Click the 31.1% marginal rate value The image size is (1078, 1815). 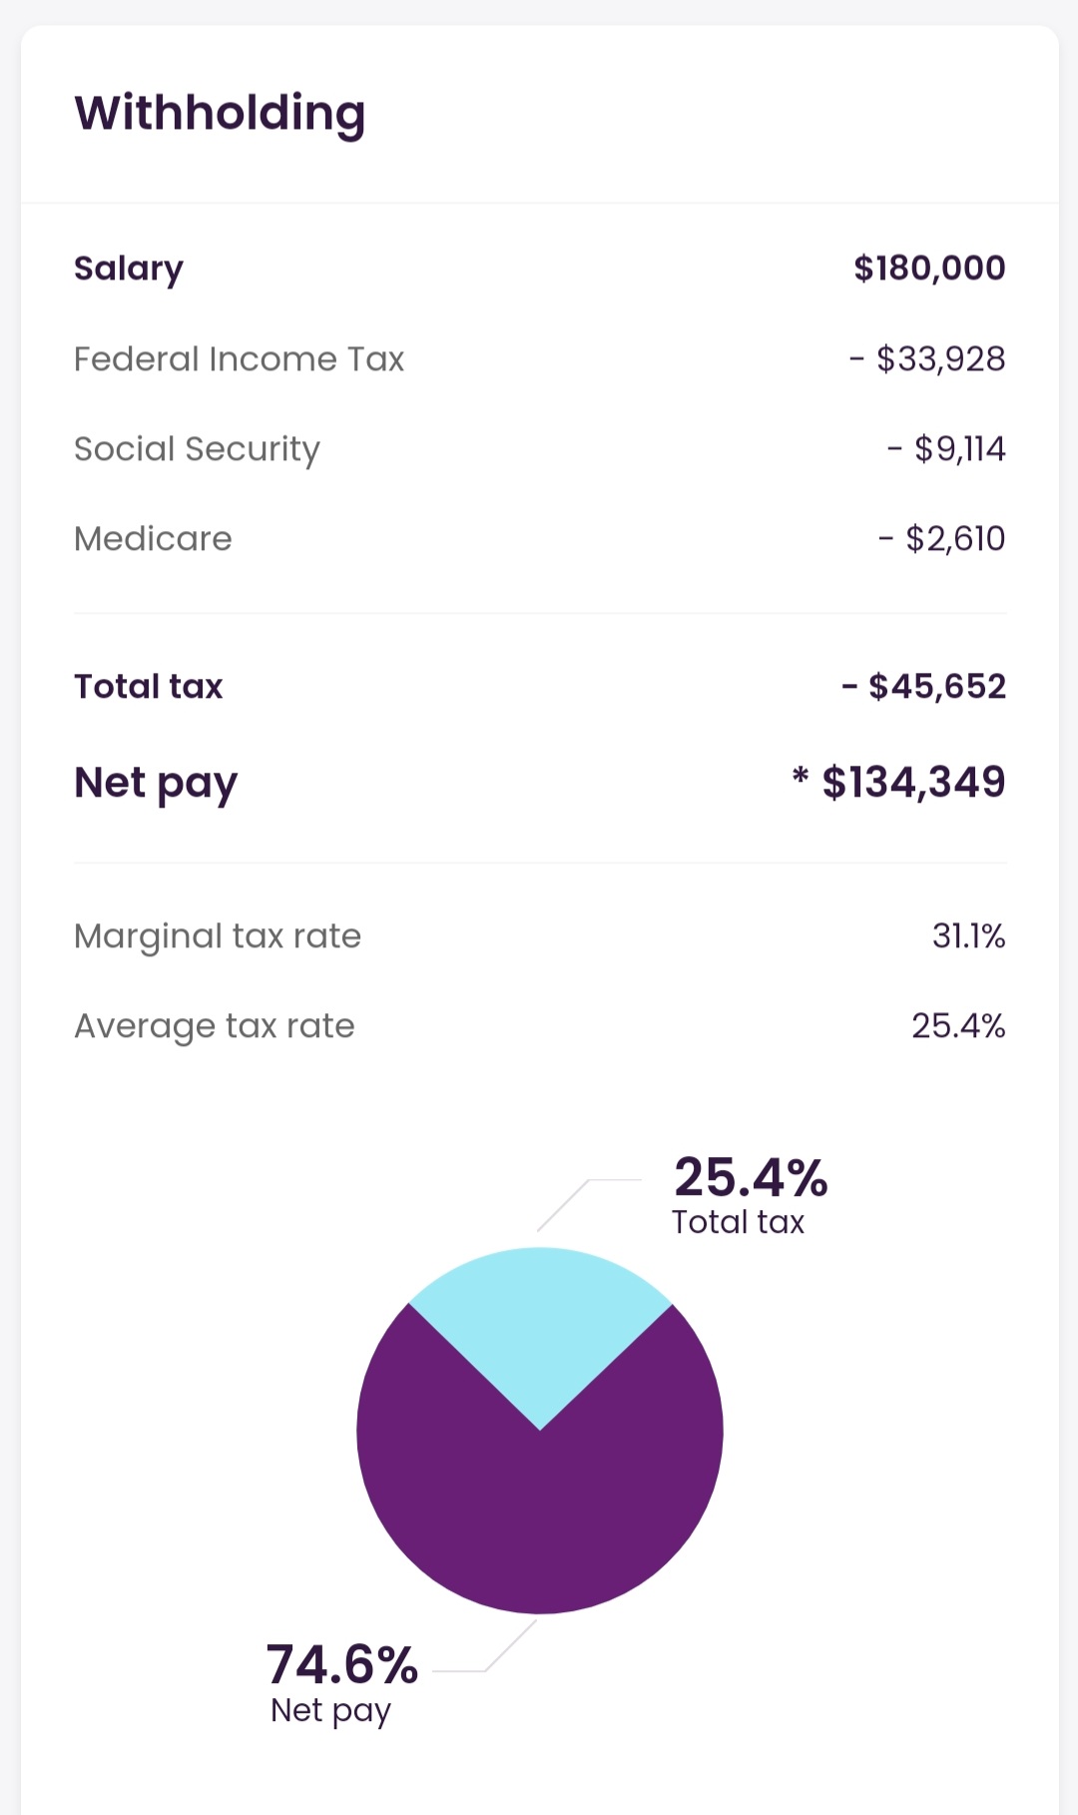[x=968, y=936]
